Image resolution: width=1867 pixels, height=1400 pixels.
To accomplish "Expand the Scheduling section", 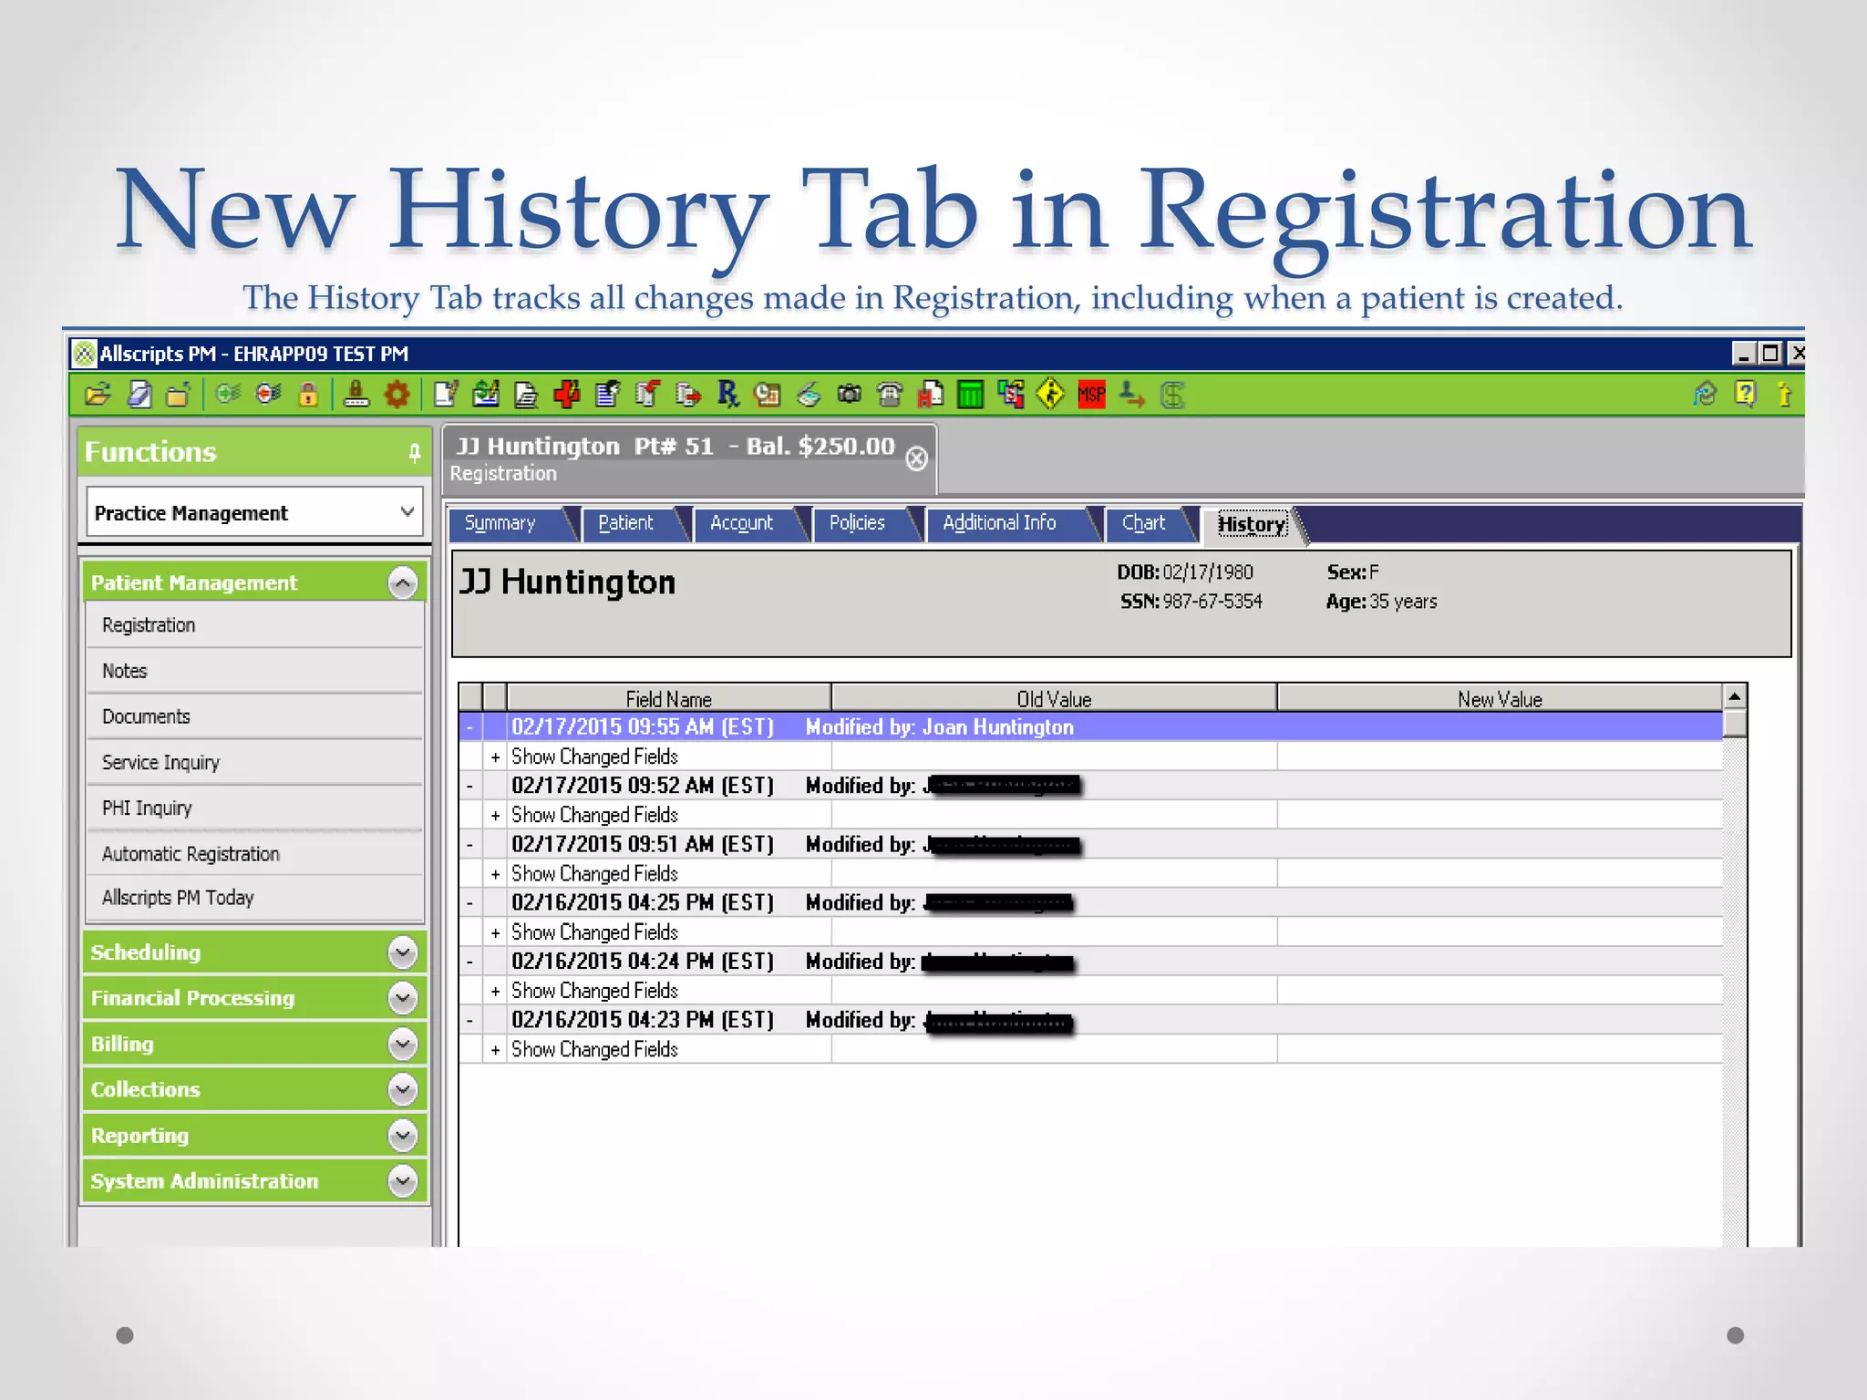I will click(x=402, y=952).
